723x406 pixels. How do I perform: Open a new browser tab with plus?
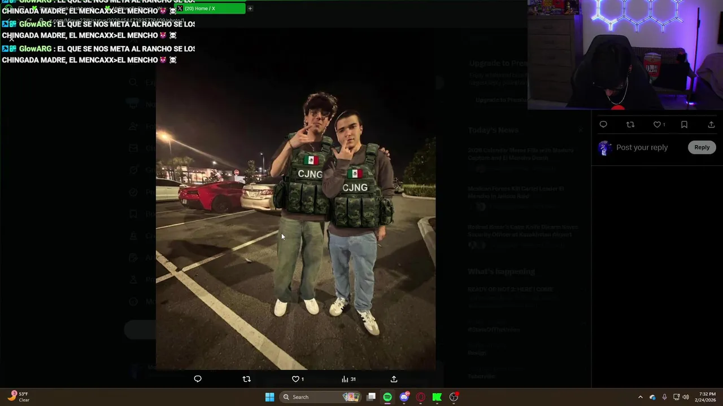(x=250, y=8)
